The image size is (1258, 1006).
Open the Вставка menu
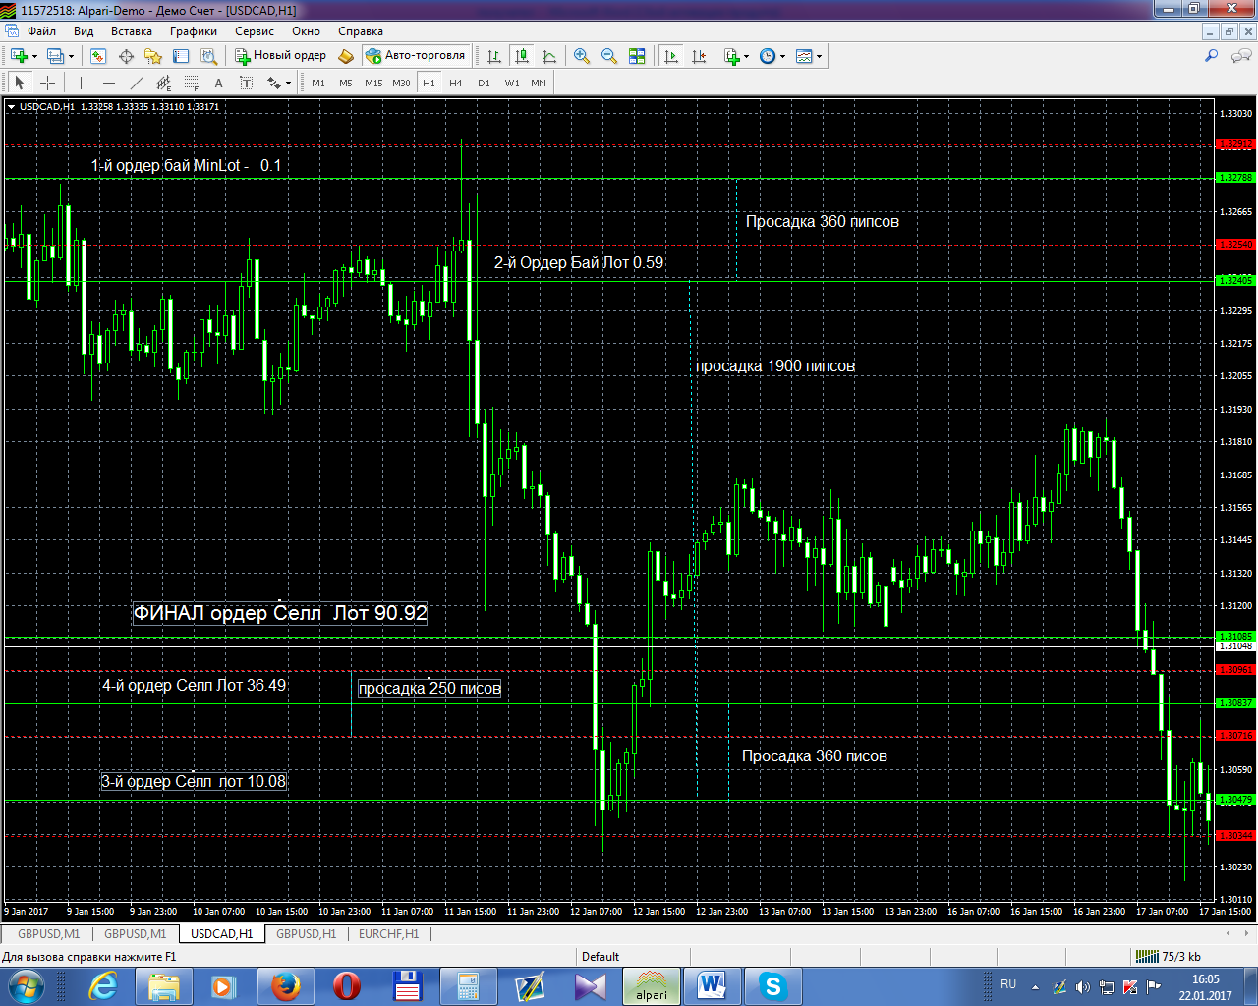pos(132,31)
